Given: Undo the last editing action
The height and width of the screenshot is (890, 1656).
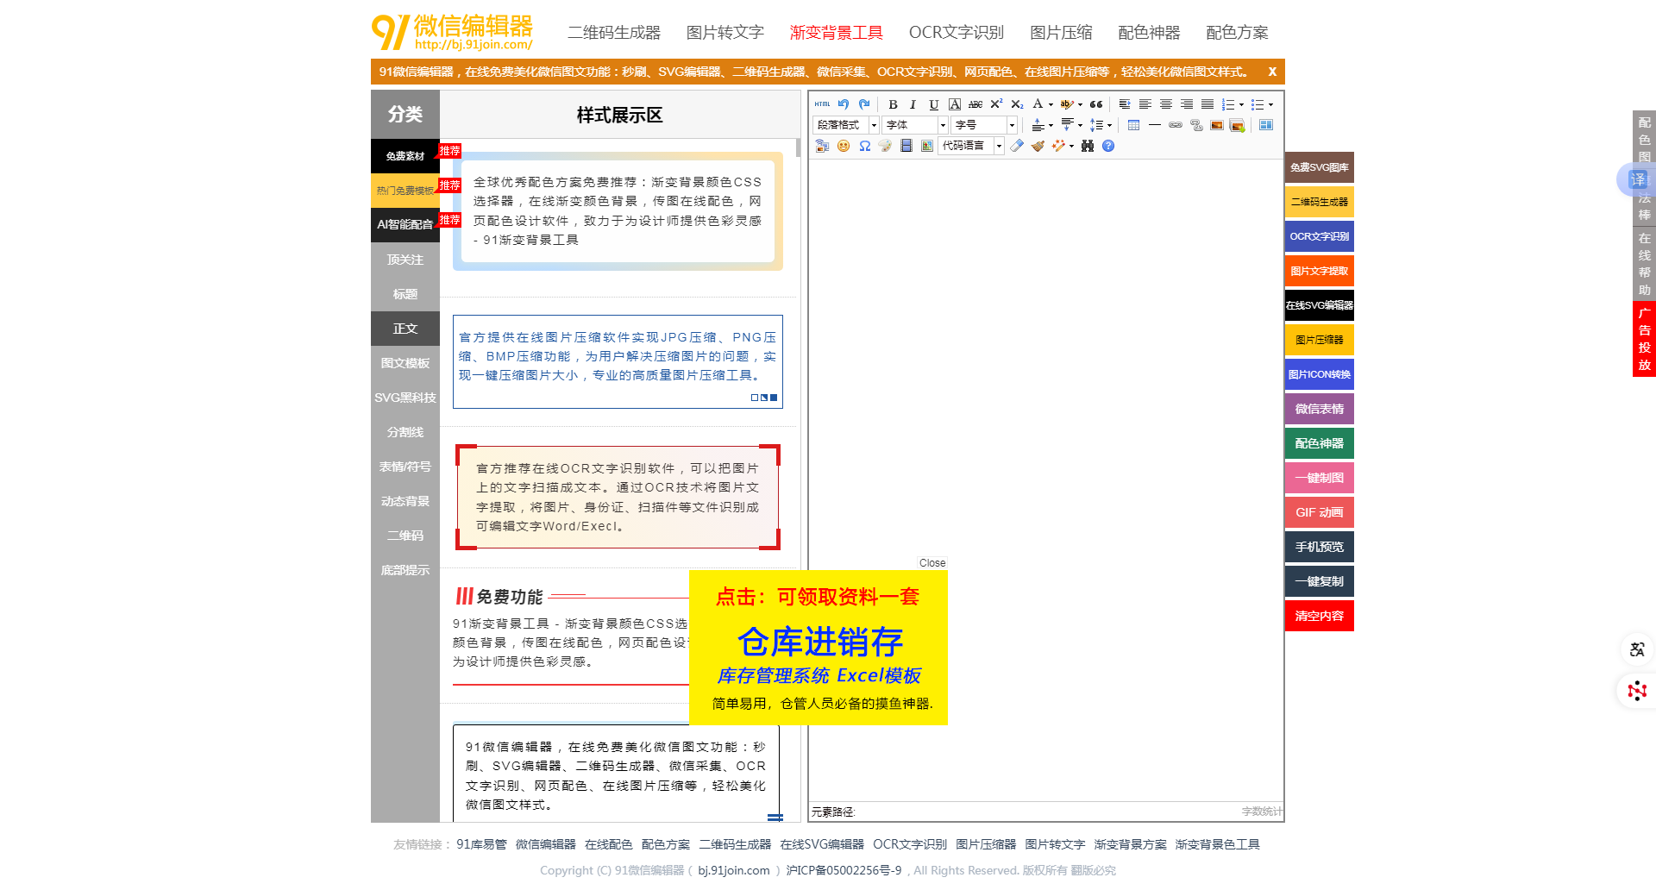Looking at the screenshot, I should tap(844, 104).
